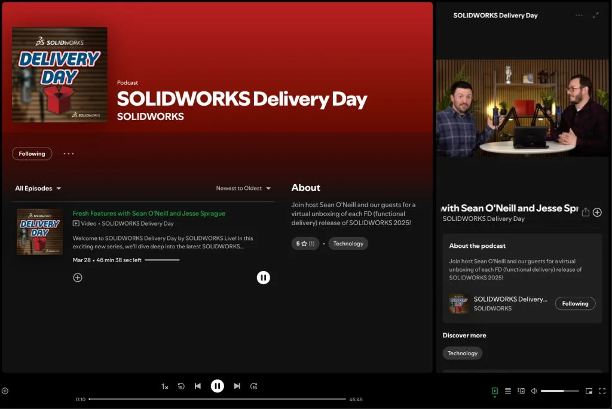Enter full screen mode
The width and height of the screenshot is (612, 409).
click(x=602, y=391)
